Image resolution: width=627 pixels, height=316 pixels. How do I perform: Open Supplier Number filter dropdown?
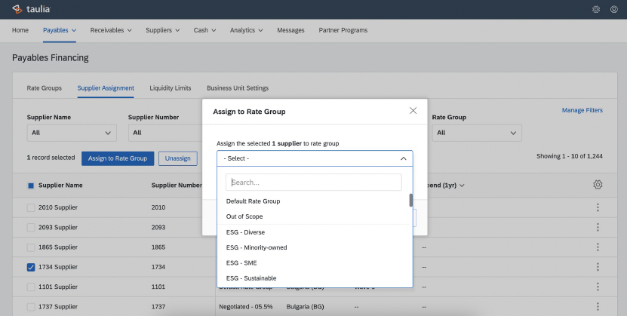166,133
